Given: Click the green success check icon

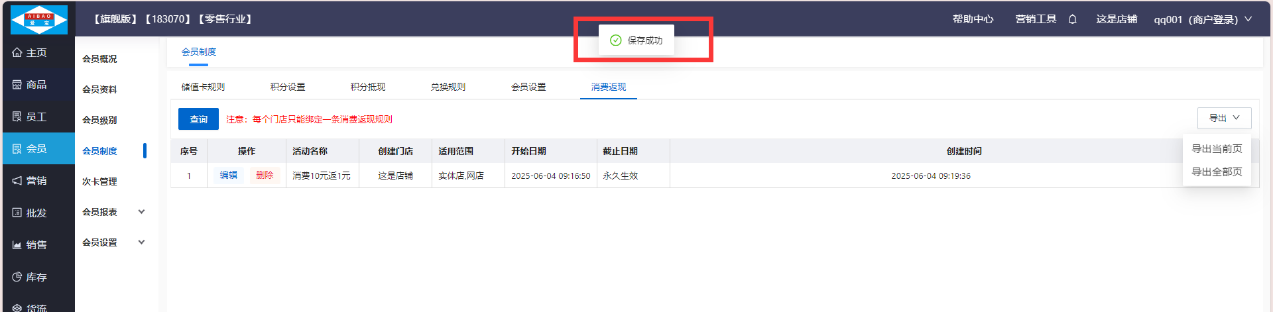Looking at the screenshot, I should click(616, 40).
